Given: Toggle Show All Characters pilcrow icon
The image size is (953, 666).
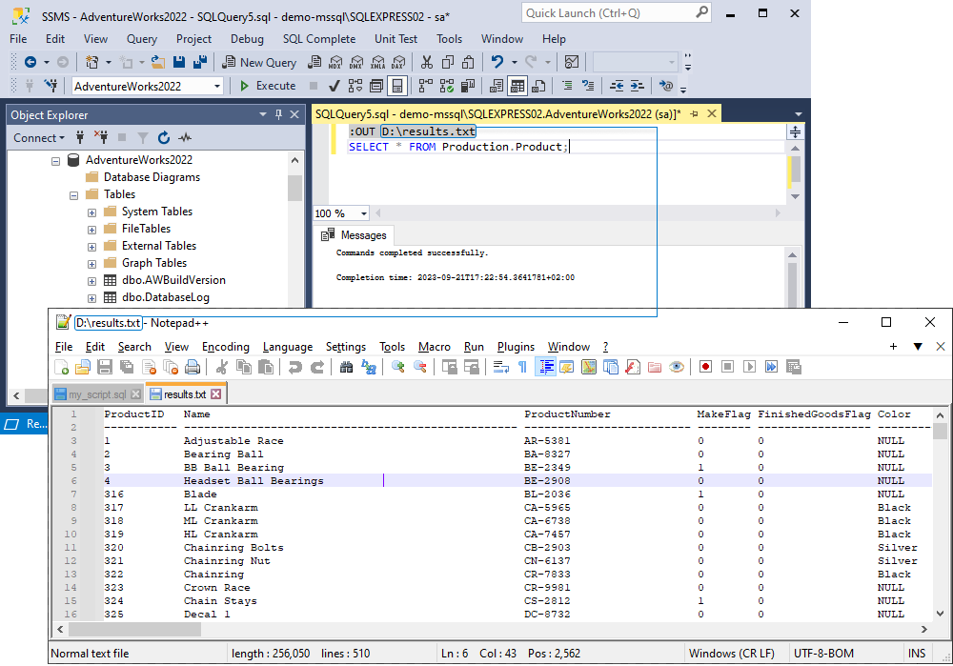Looking at the screenshot, I should coord(522,367).
